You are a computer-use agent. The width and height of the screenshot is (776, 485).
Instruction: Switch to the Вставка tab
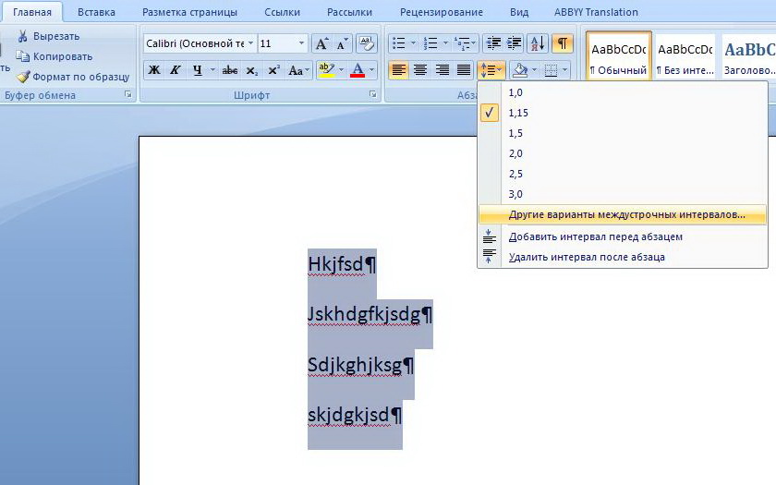(x=96, y=12)
